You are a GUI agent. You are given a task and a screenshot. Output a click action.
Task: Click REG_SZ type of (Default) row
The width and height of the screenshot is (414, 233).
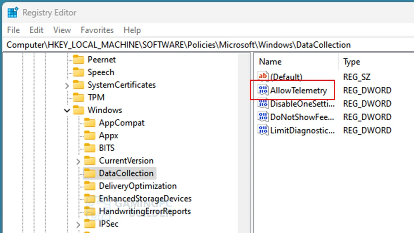357,77
